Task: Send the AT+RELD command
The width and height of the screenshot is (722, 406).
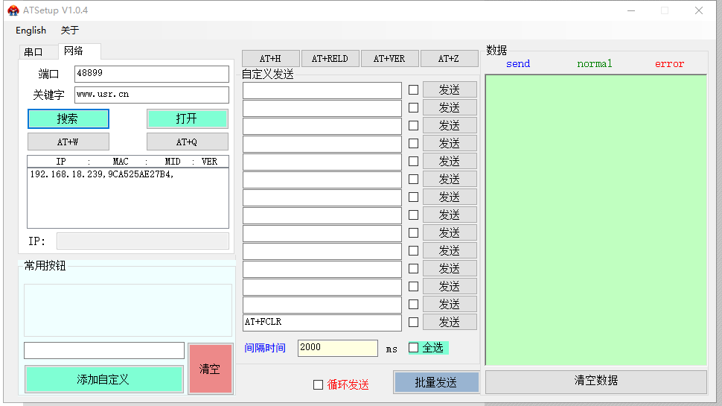Action: [x=330, y=59]
